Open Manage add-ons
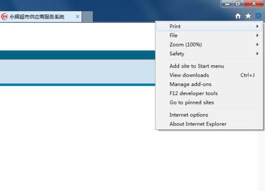 (x=209, y=84)
